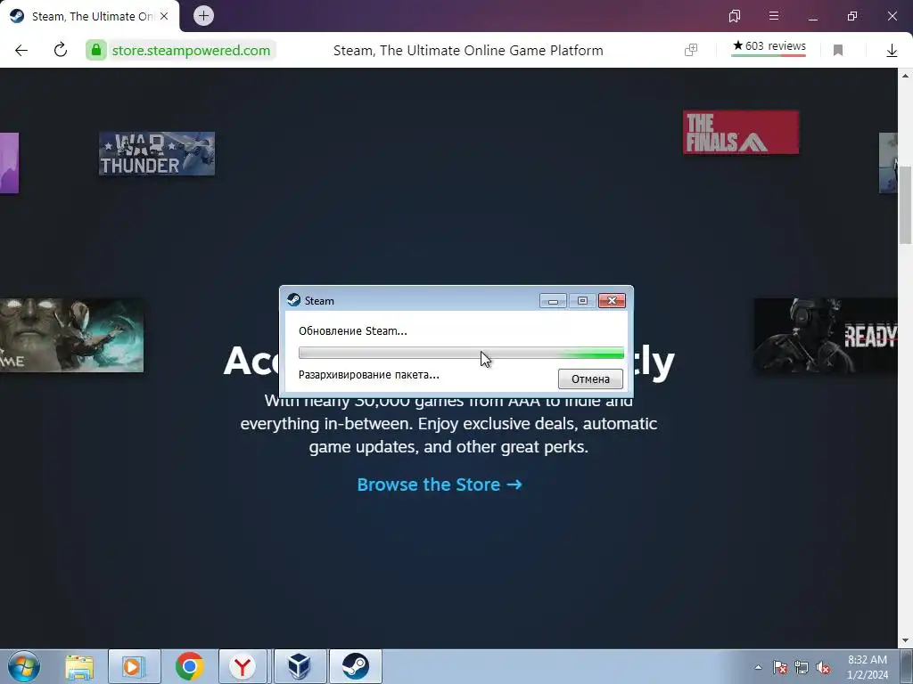Open the browser downloads arrow

click(892, 51)
